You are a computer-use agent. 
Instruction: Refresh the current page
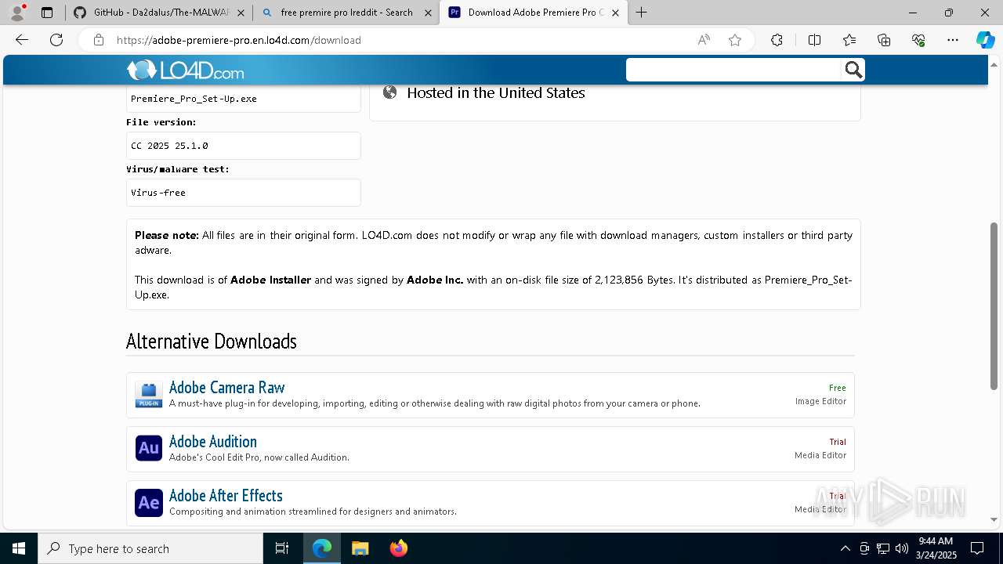[x=56, y=40]
